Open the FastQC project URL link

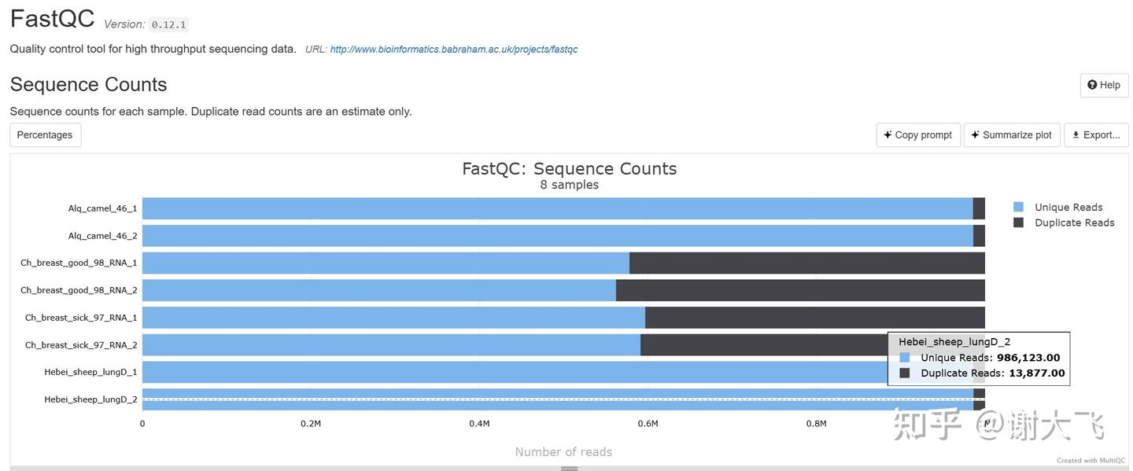click(x=454, y=50)
